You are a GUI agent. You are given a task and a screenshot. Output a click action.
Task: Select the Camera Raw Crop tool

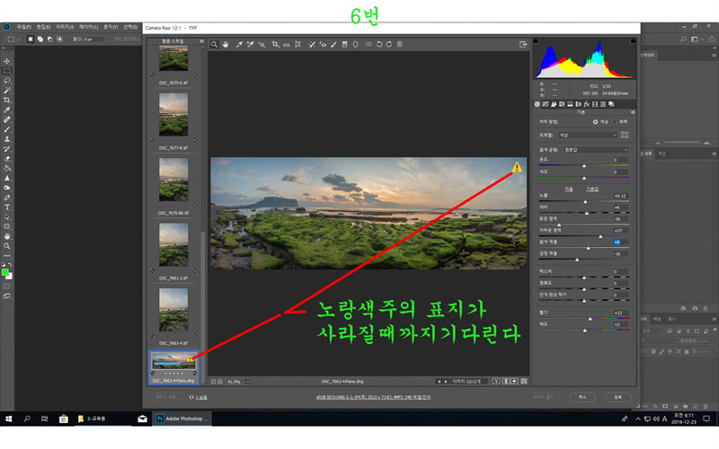275,44
